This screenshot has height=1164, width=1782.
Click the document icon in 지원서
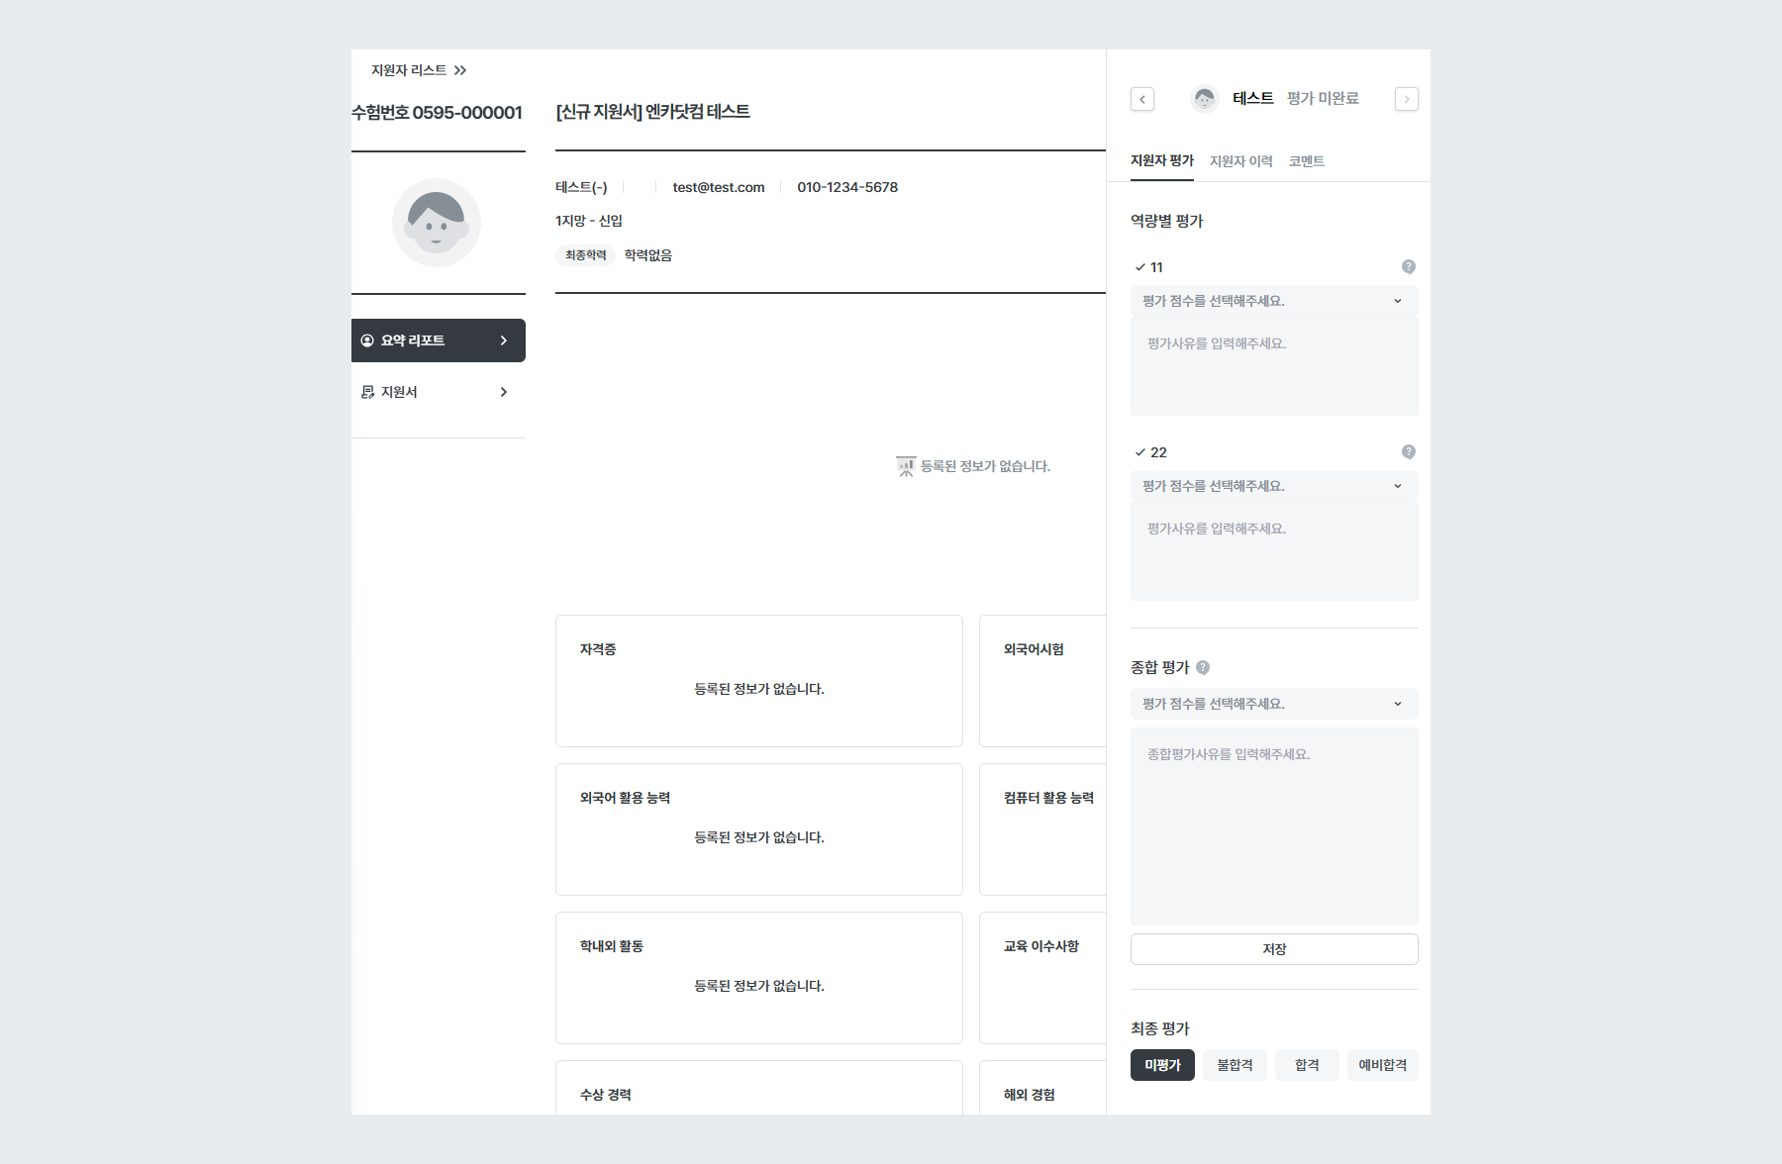[368, 392]
